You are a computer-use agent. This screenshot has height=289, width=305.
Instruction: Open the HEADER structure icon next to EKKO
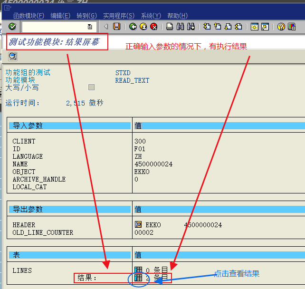138,224
